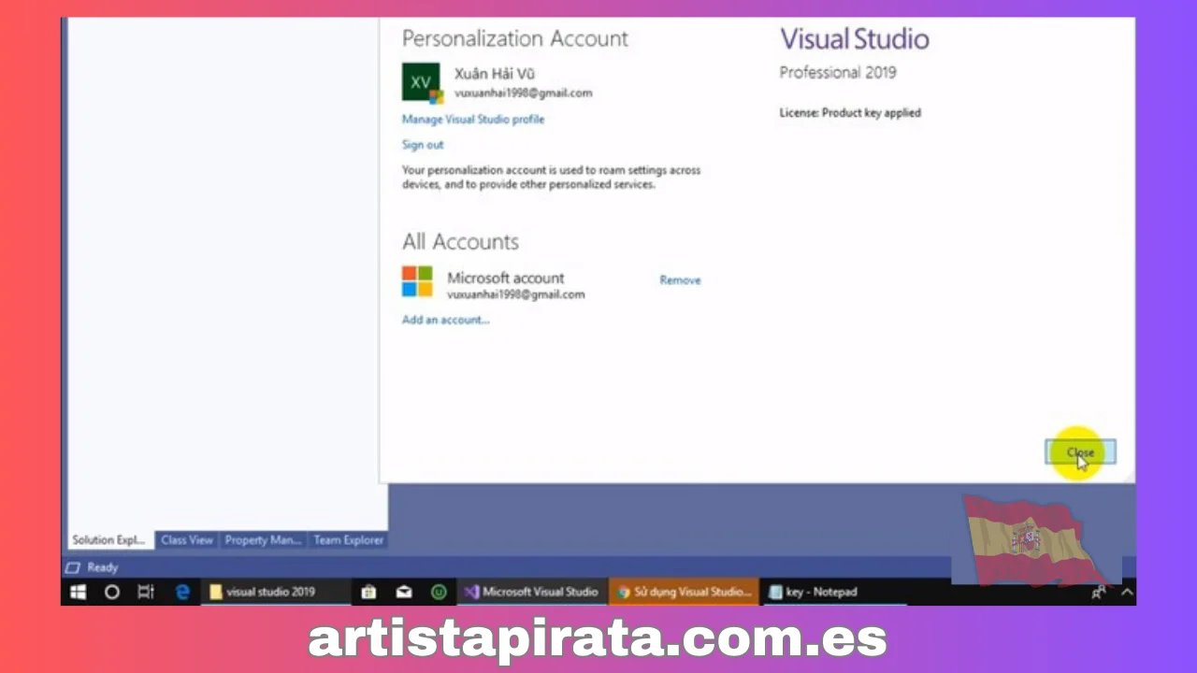Open Cortana search circle icon
Viewport: 1197px width, 673px height.
pyautogui.click(x=112, y=592)
